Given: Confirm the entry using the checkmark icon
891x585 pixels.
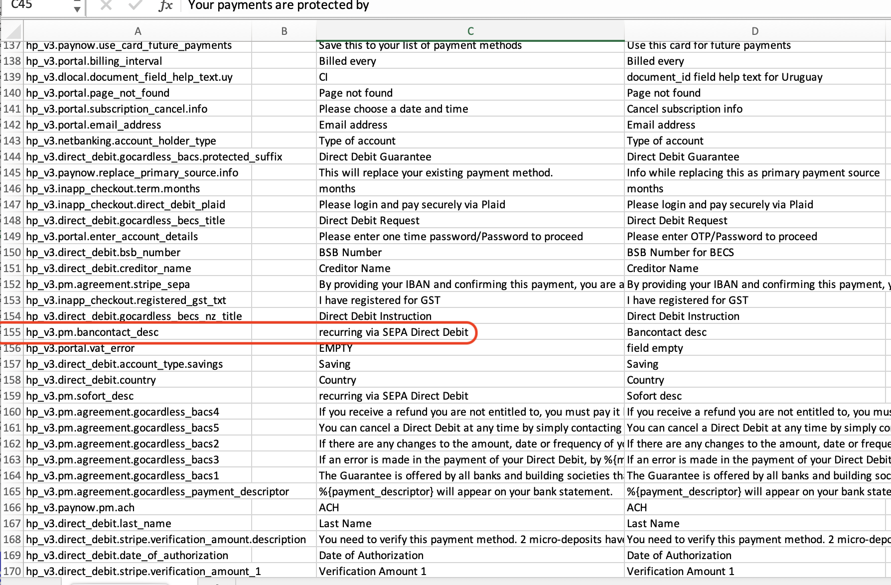Looking at the screenshot, I should coord(134,5).
